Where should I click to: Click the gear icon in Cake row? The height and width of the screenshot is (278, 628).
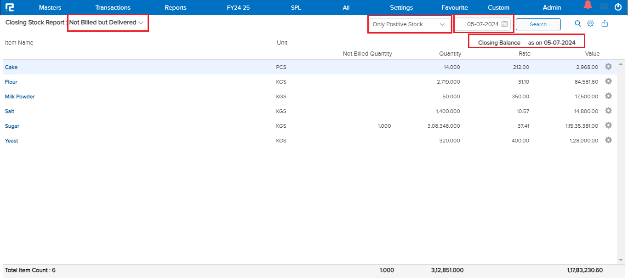click(x=608, y=67)
